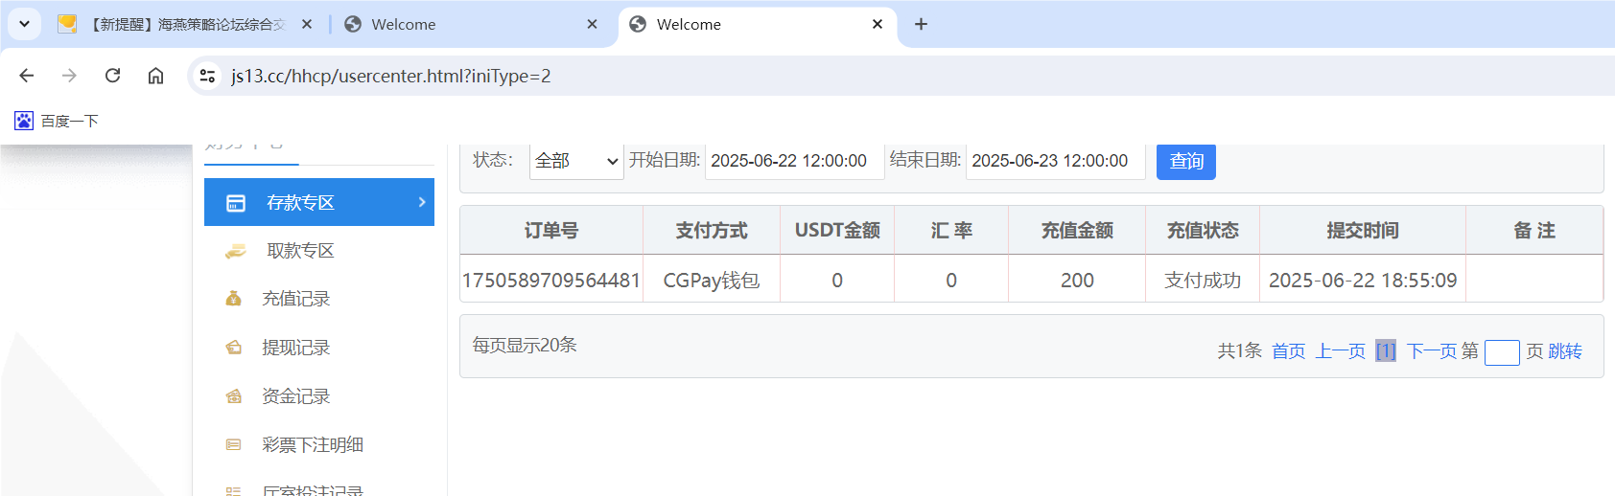Viewport: 1615px width, 496px height.
Task: Edit the 开始日期 date field
Action: coord(794,161)
